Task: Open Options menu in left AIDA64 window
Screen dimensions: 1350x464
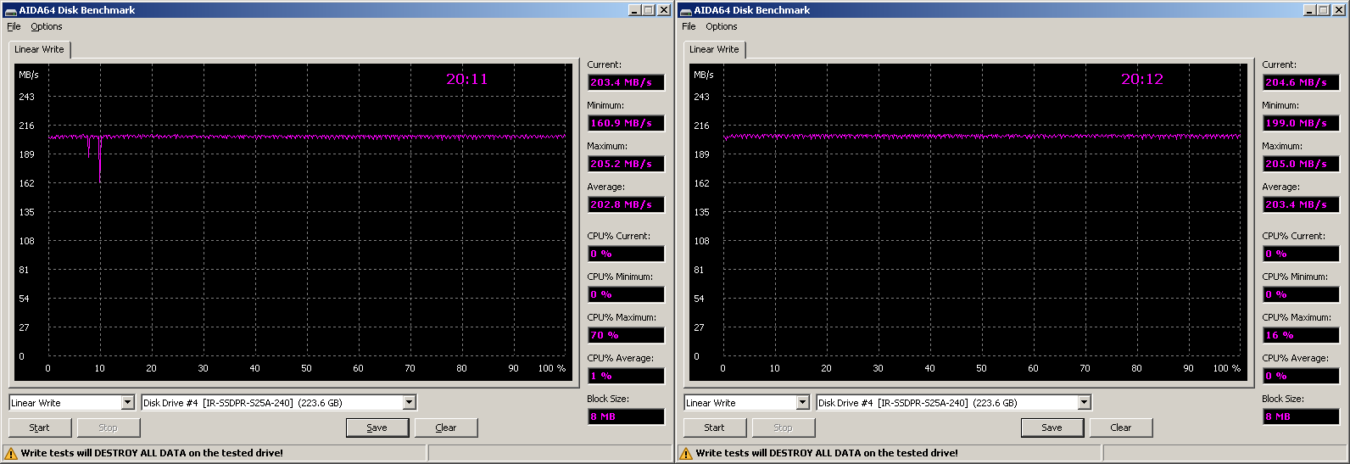Action: point(47,26)
